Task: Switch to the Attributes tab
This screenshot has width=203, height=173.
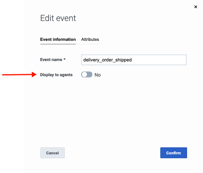Action: tap(90, 39)
